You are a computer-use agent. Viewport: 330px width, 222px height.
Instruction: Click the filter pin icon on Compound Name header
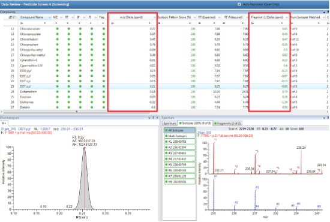pyautogui.click(x=50, y=17)
